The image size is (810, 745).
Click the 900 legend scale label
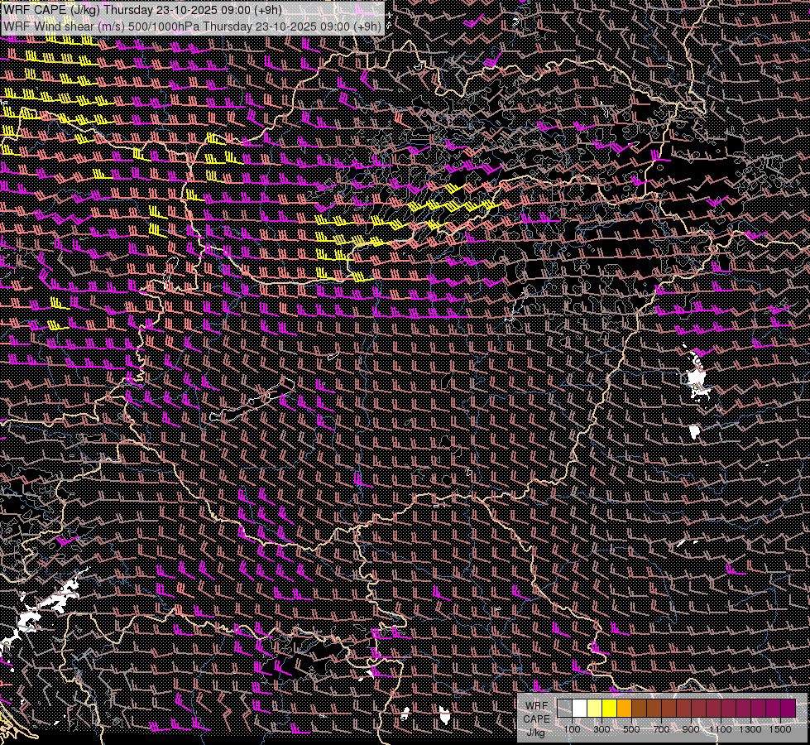coord(691,729)
